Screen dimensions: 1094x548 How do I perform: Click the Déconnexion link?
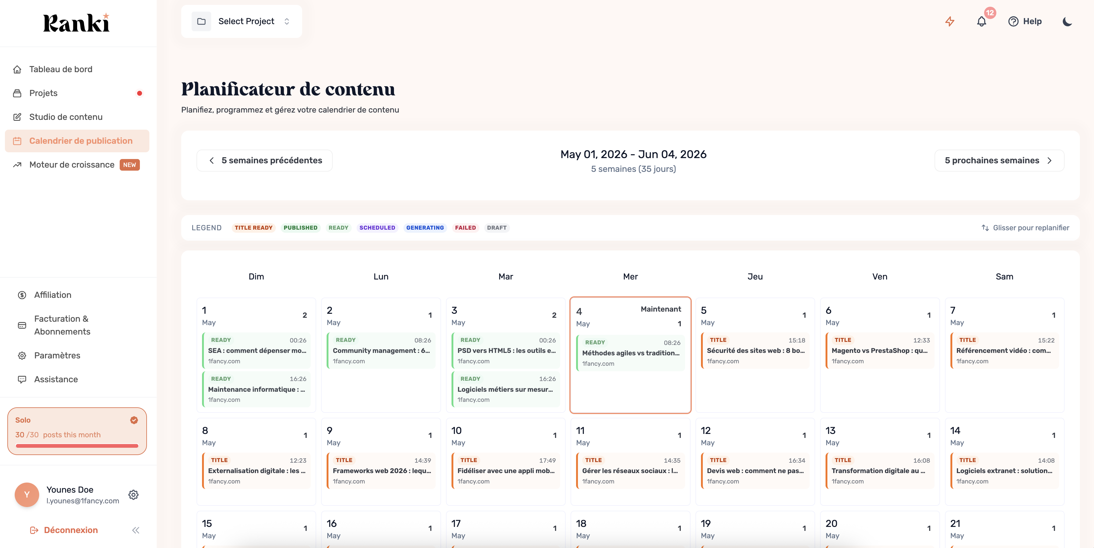pos(71,530)
